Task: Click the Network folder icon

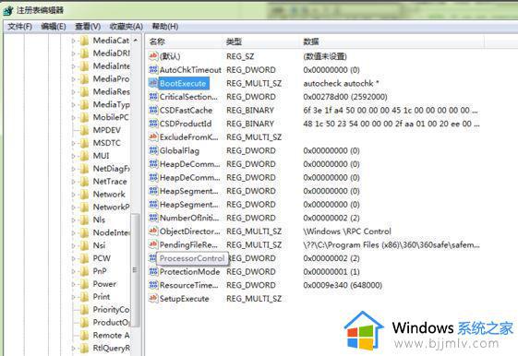Action: 85,195
